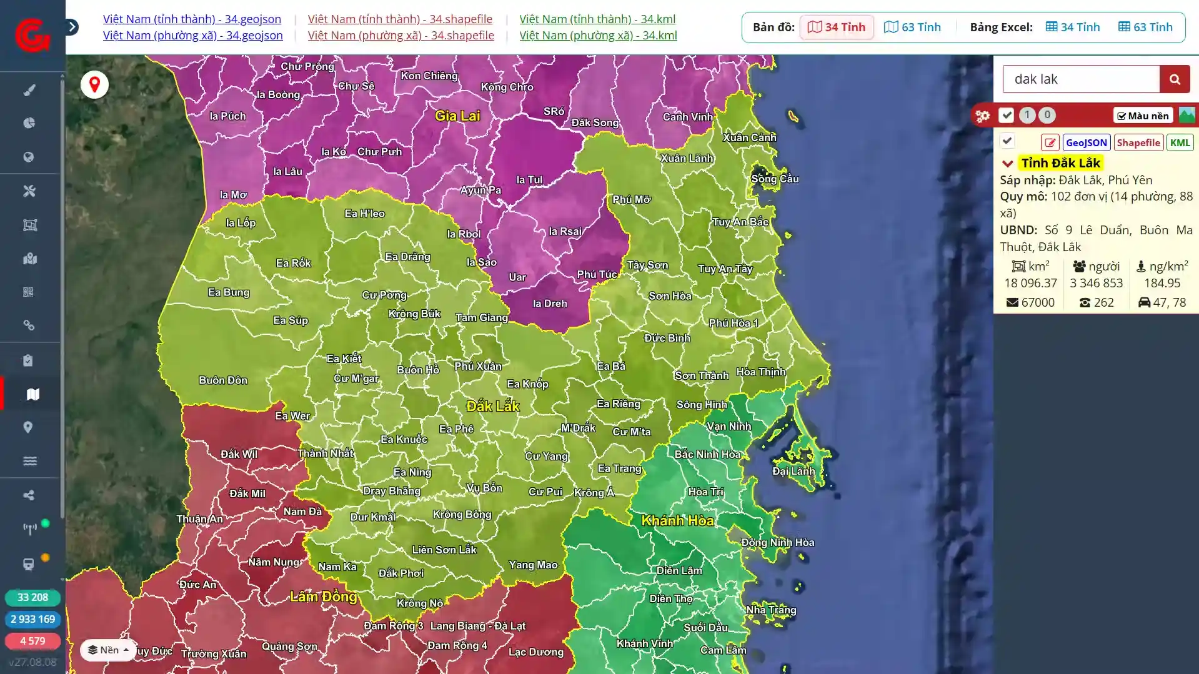Screen dimensions: 1199x674
Task: Toggle the gray '0' circle in red bar
Action: click(1048, 115)
